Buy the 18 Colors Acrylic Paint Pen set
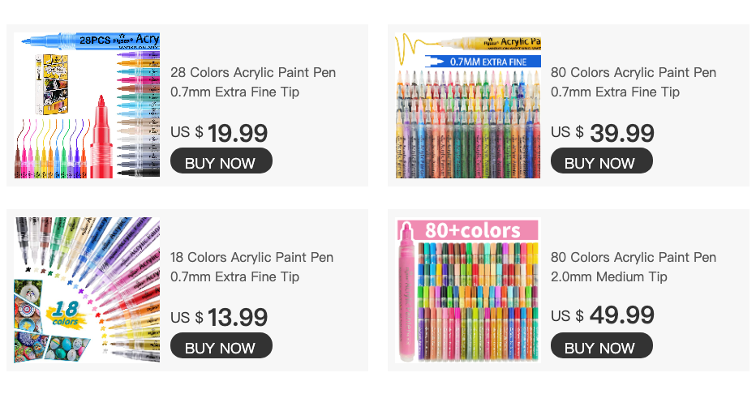 click(x=221, y=347)
